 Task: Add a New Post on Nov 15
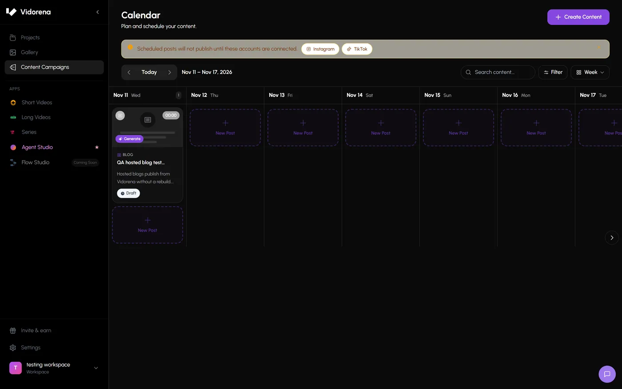pos(459,128)
